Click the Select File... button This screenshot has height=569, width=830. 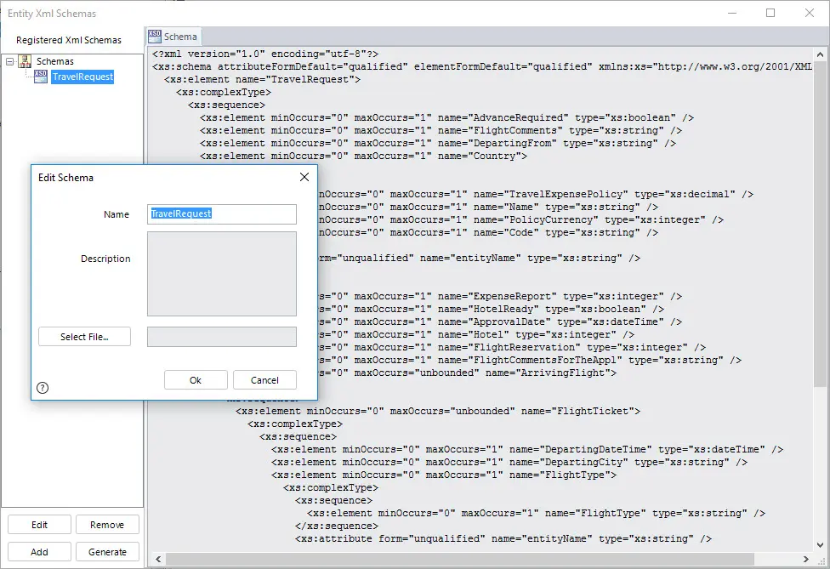point(85,337)
